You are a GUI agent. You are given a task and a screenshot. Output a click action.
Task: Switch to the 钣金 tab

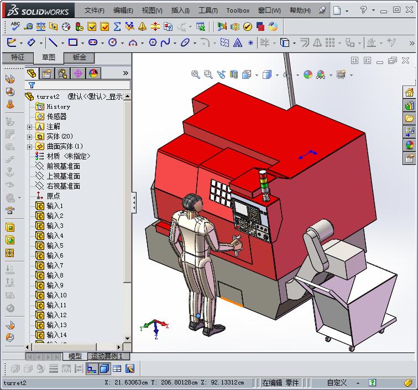[79, 57]
